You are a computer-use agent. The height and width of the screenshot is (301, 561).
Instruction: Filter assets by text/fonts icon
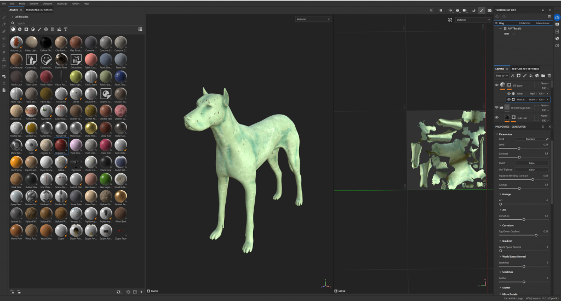66,29
